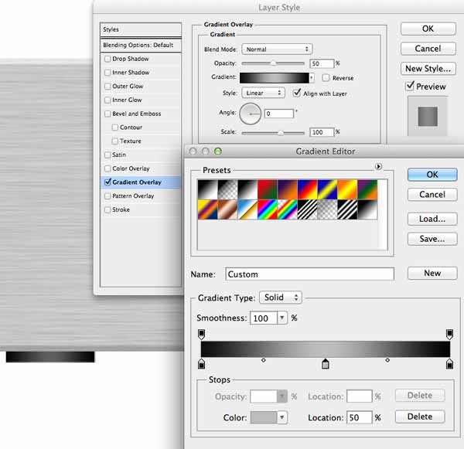
Task: Enable the Outer Glow style
Action: (107, 87)
